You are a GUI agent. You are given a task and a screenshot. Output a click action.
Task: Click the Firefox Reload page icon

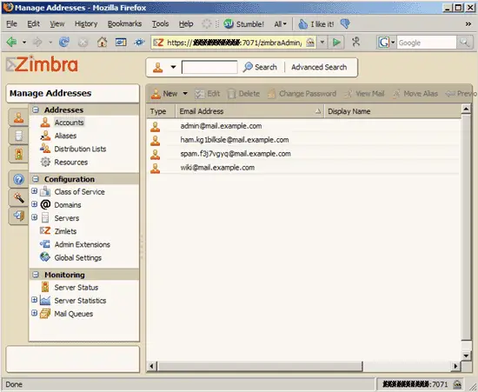(x=64, y=42)
